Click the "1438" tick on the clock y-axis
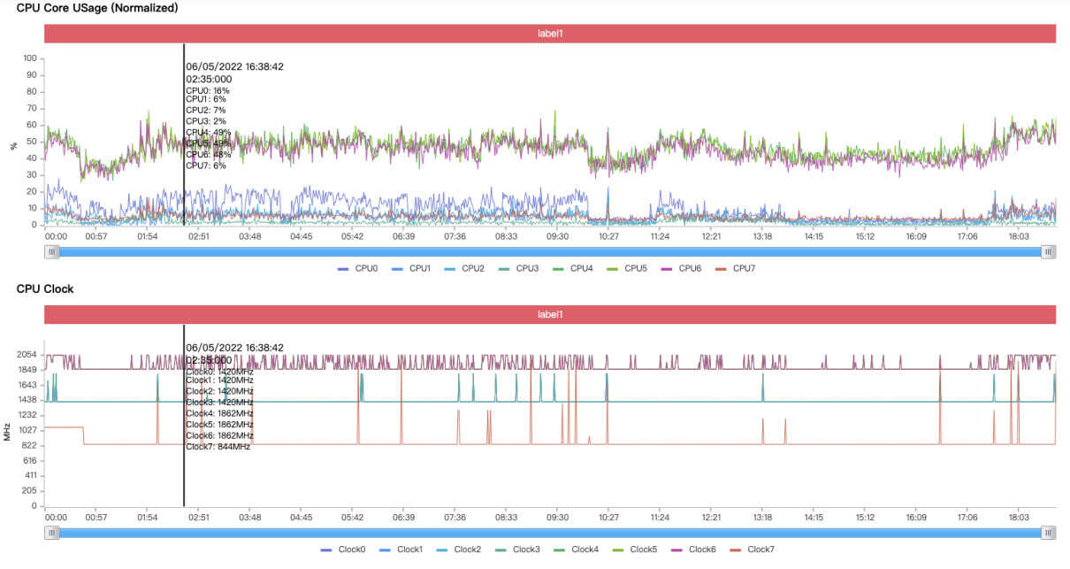1070x569 pixels. pyautogui.click(x=27, y=400)
